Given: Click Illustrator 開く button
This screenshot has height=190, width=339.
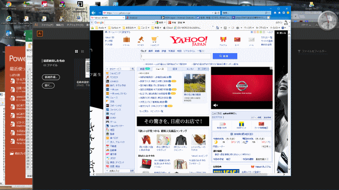Looking at the screenshot, I should (48, 85).
